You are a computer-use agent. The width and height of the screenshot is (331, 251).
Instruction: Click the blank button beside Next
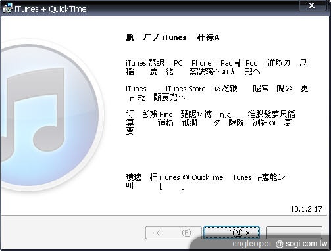point(294,233)
